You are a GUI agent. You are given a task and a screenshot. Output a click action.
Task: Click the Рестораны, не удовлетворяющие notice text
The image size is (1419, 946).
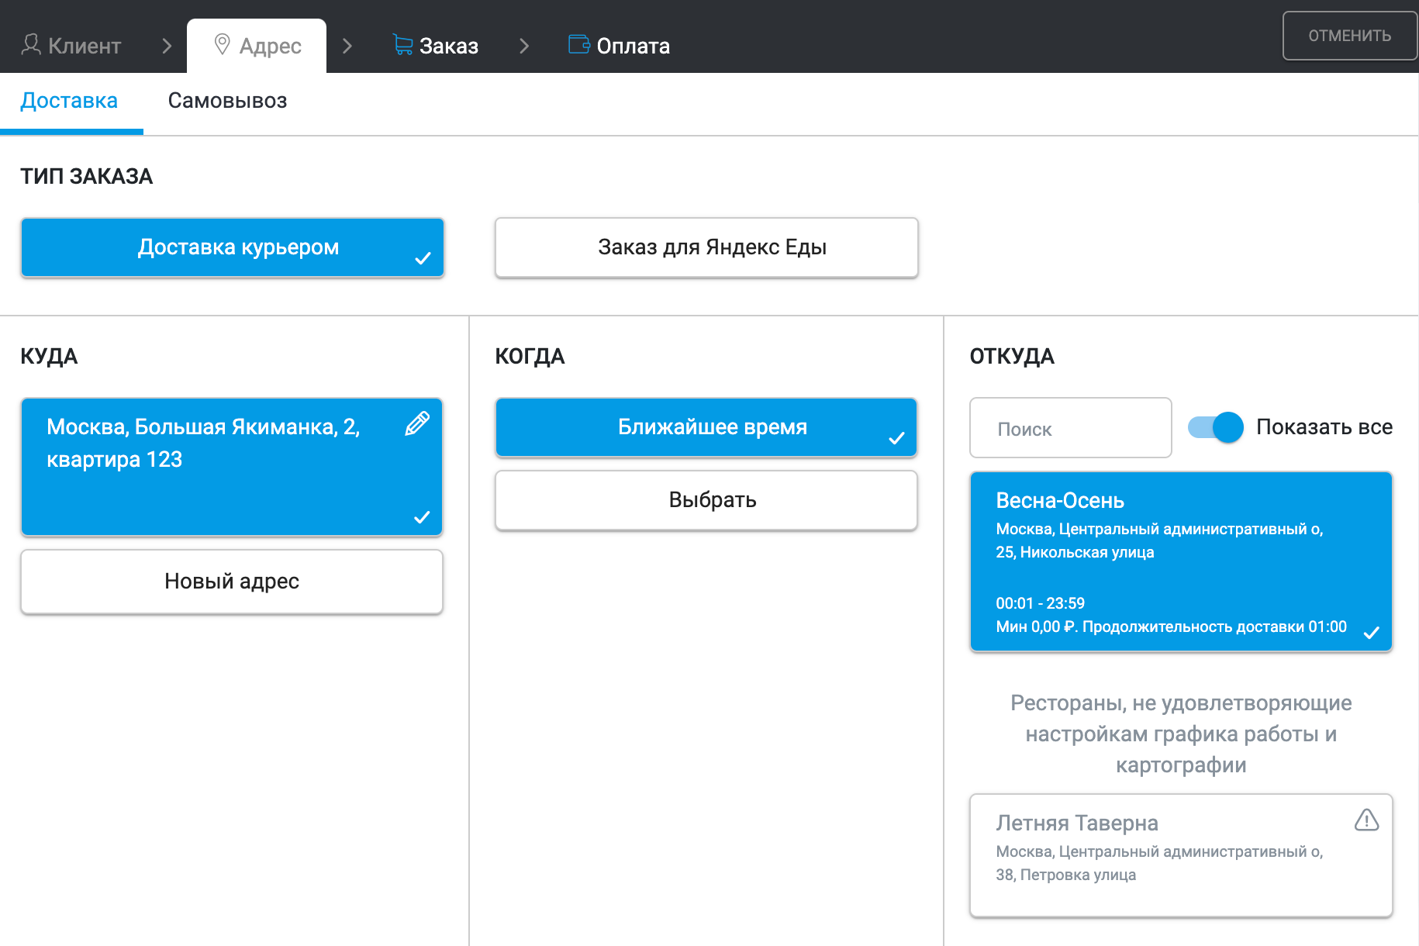coord(1181,734)
